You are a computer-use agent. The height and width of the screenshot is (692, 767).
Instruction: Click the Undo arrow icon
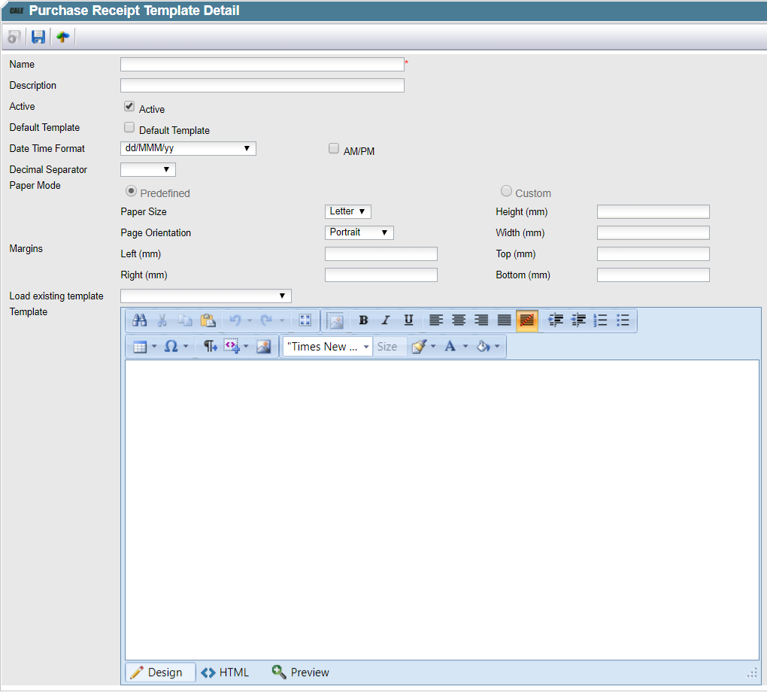pos(235,320)
